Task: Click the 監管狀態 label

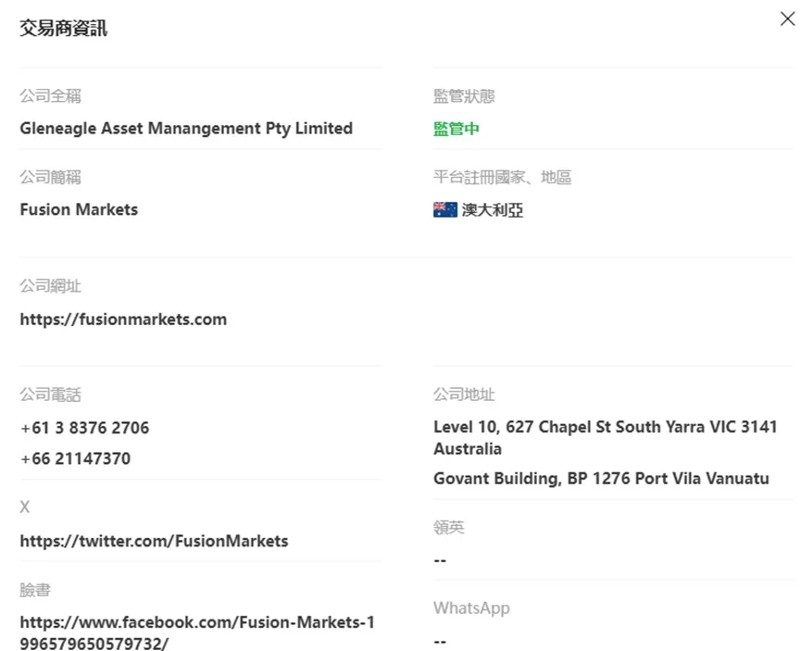Action: 464,96
